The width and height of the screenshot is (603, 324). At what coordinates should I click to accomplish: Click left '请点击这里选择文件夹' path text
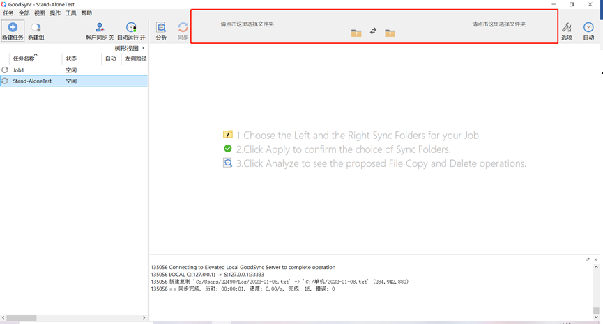pos(247,24)
